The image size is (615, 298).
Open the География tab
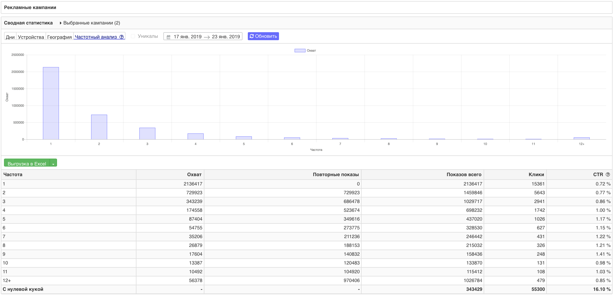(59, 37)
